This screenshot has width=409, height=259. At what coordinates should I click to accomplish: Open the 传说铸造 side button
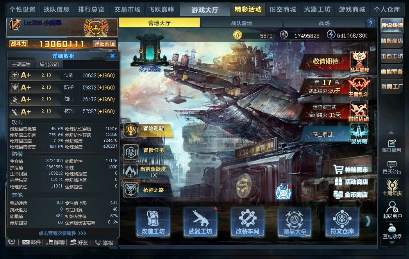point(392,25)
